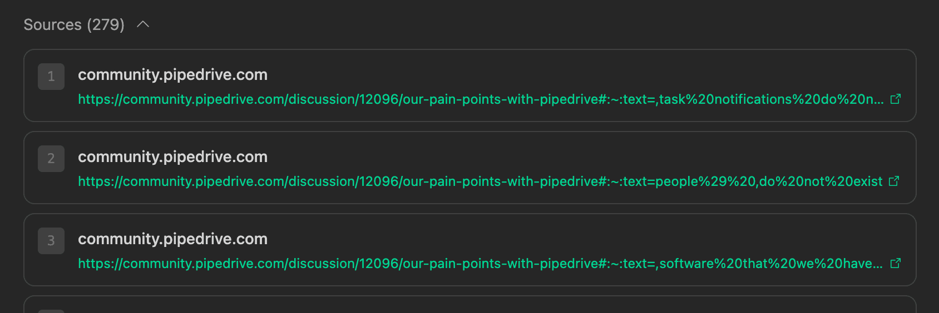Click community.pipedrive.com title in source 3

click(172, 239)
